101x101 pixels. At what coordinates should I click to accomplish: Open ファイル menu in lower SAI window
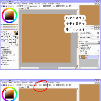[x=4, y=83]
